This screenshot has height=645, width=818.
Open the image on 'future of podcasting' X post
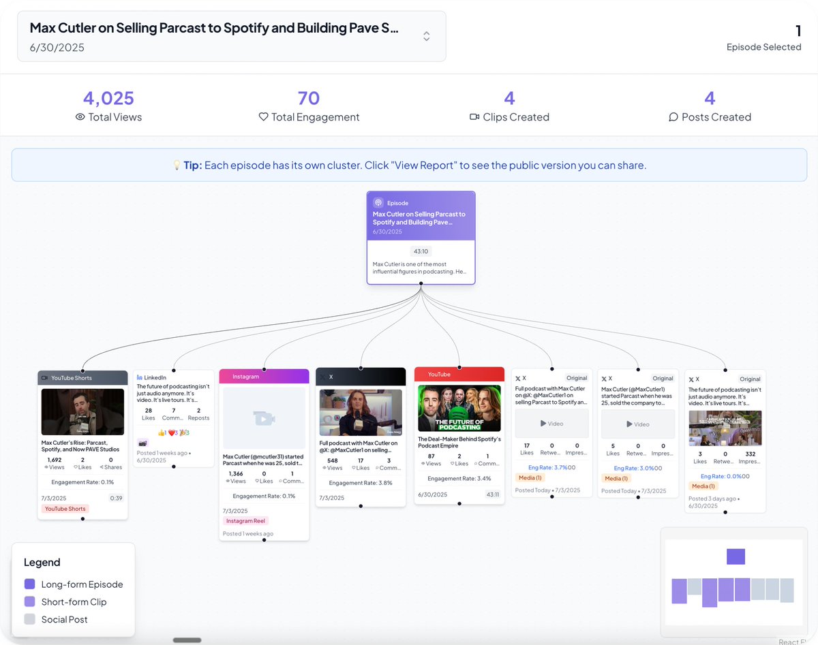(725, 428)
